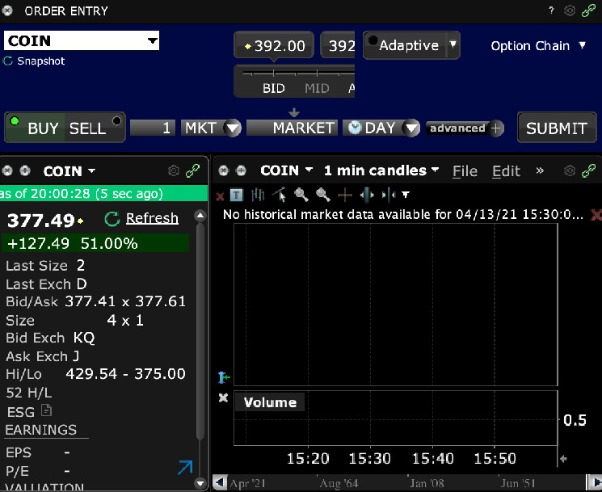602x492 pixels.
Task: Click left arrow on chart time scrollbar
Action: coord(220,482)
